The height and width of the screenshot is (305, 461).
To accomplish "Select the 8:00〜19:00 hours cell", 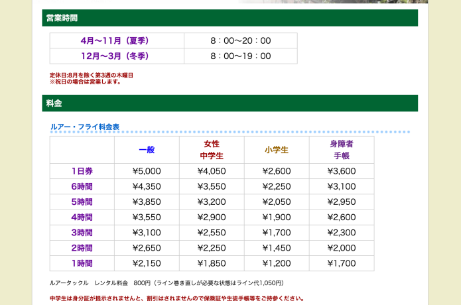I will (x=241, y=56).
